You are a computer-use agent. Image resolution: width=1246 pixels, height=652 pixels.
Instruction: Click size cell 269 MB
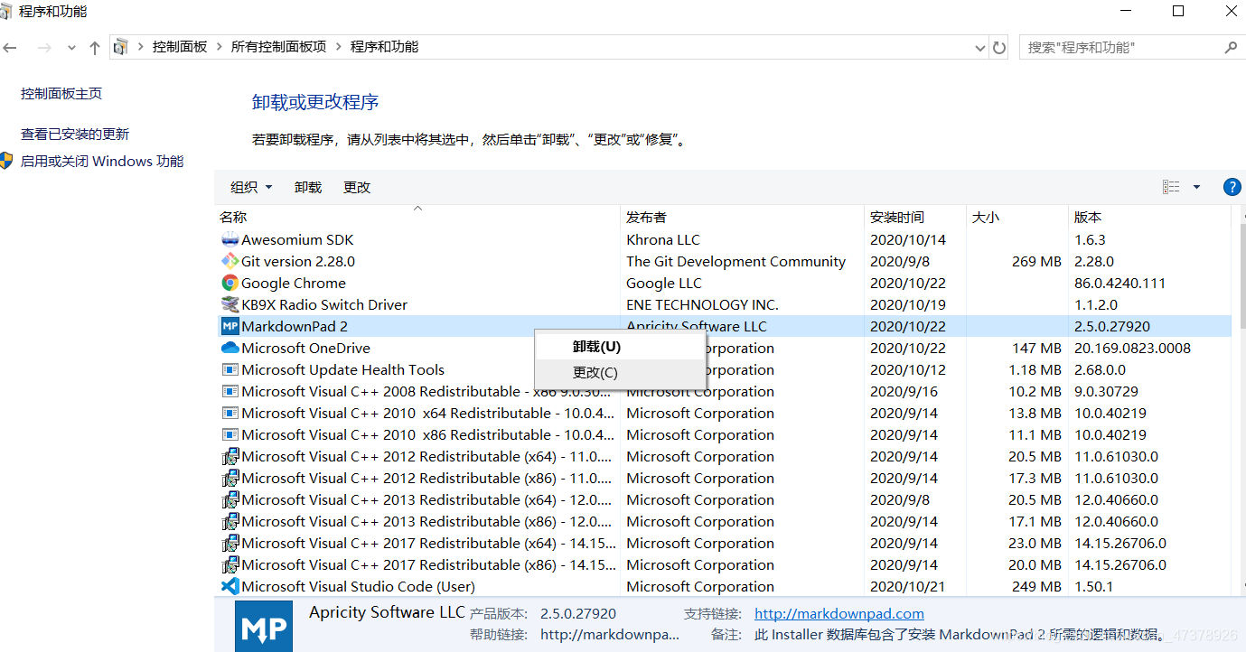tap(1036, 261)
